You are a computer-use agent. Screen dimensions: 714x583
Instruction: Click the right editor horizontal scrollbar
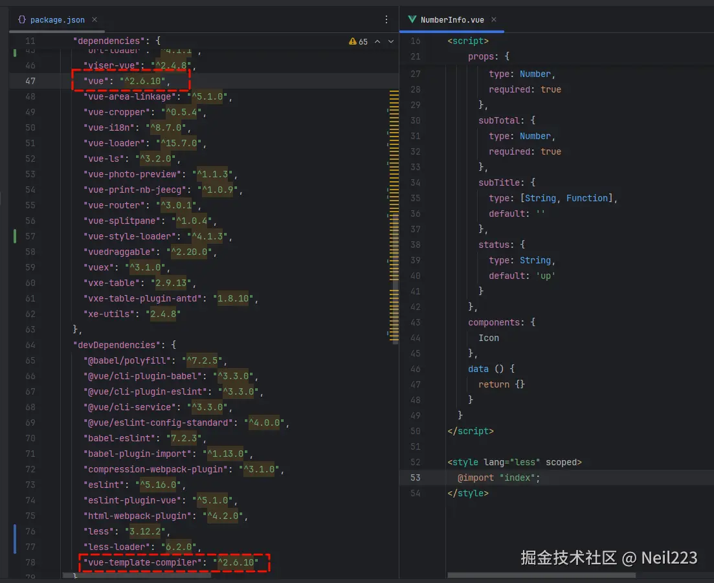click(x=541, y=575)
